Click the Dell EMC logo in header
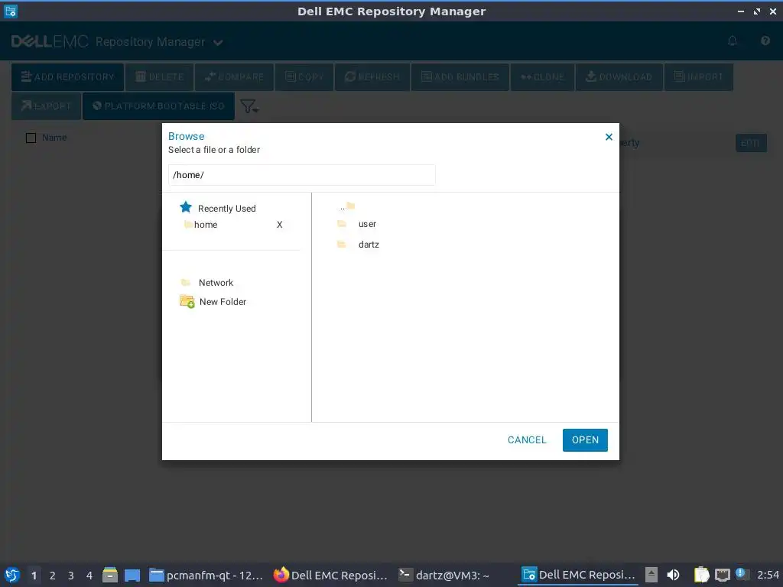Screen dimensions: 783x587 50,41
